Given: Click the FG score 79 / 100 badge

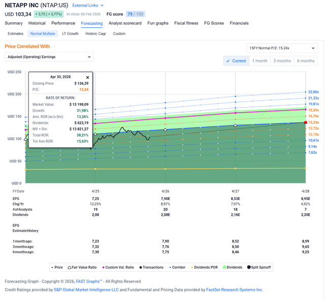Looking at the screenshot, I should pyautogui.click(x=135, y=14).
